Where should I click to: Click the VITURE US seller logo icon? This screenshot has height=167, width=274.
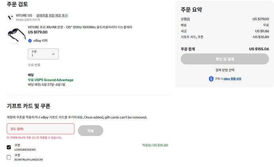(10, 17)
